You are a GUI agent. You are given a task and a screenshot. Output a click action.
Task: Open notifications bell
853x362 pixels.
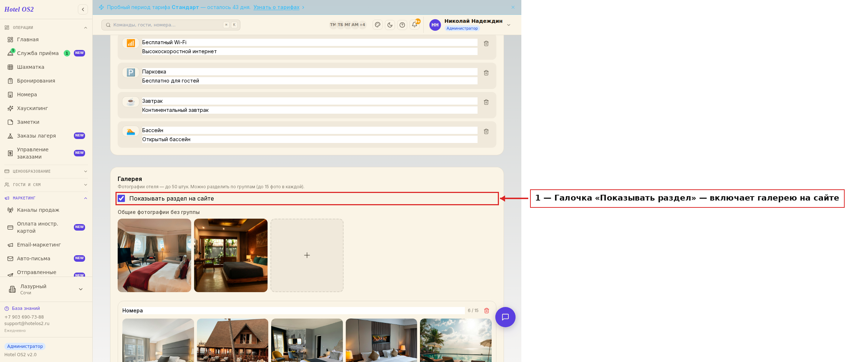coord(415,25)
